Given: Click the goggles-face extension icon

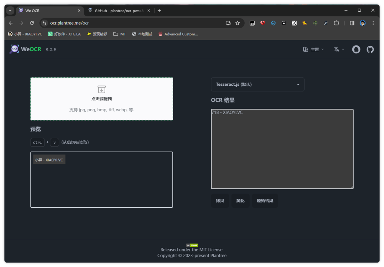Looking at the screenshot, I should click(x=252, y=23).
